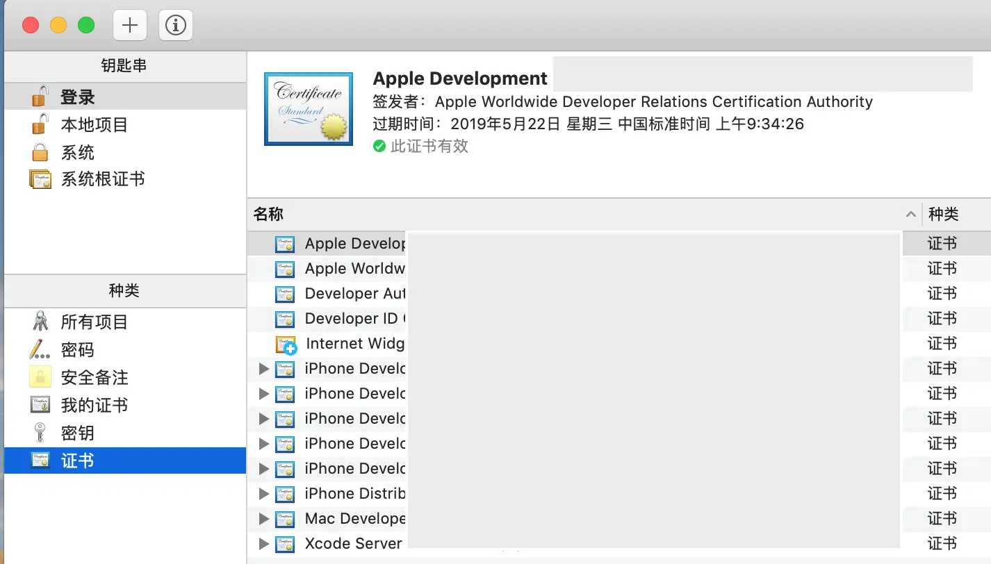Open the 系统根证书 keychain icon
Image resolution: width=991 pixels, height=564 pixels.
click(x=40, y=179)
